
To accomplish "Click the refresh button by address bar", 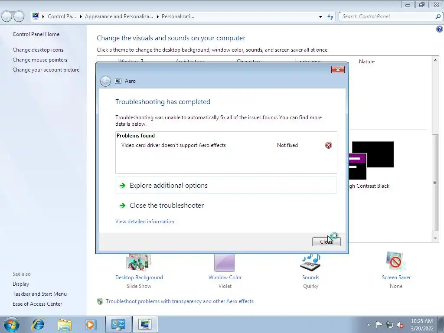I will [x=330, y=16].
